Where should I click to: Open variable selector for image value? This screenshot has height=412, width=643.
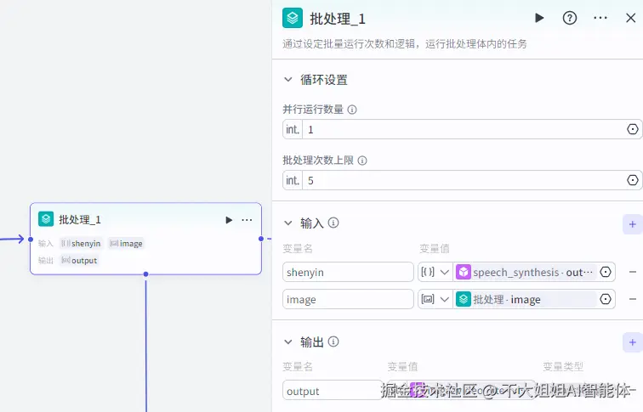click(606, 299)
